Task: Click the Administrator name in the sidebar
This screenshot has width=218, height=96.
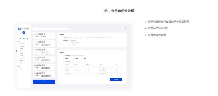Action: (24, 36)
